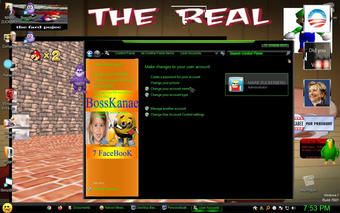Open Manage another account

(168, 109)
